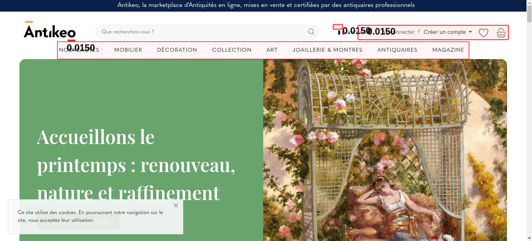This screenshot has width=532, height=241.
Task: Open the Nouveautés menu
Action: coord(79,50)
